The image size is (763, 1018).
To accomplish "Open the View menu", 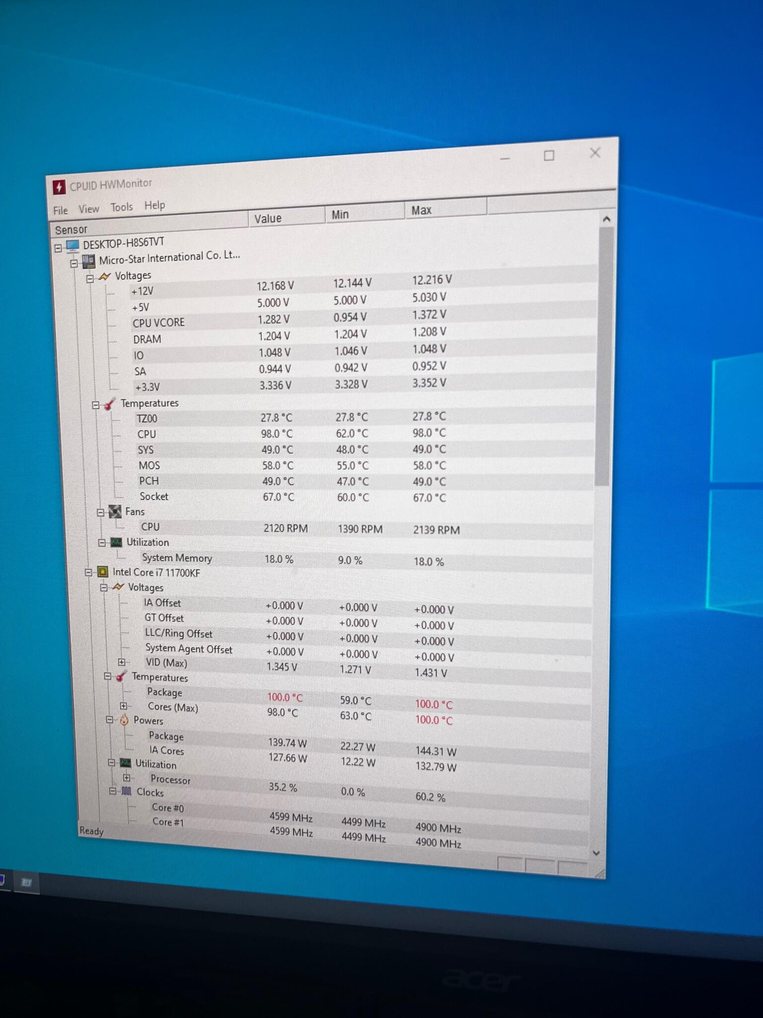I will pos(89,209).
